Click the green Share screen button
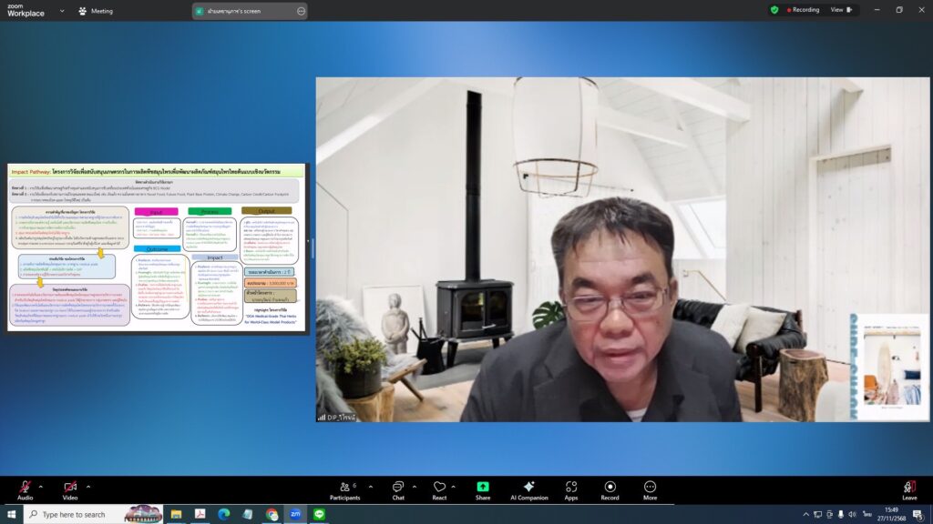 click(x=483, y=490)
